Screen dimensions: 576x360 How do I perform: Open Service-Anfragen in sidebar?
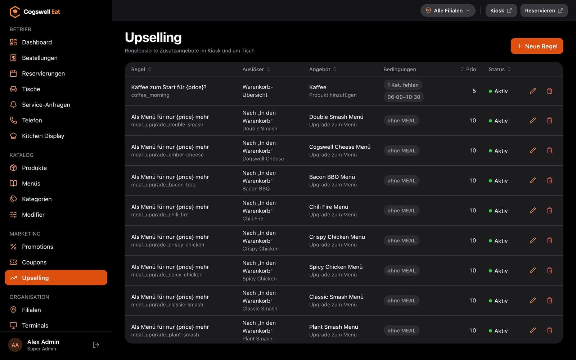point(56,105)
